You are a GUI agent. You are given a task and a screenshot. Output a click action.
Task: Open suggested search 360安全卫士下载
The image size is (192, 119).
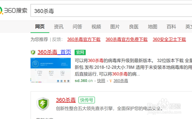(169, 39)
